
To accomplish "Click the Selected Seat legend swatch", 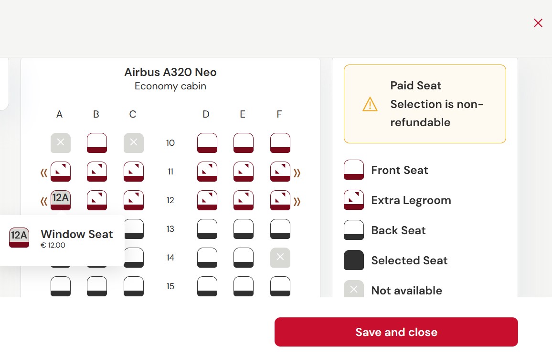I will point(354,260).
